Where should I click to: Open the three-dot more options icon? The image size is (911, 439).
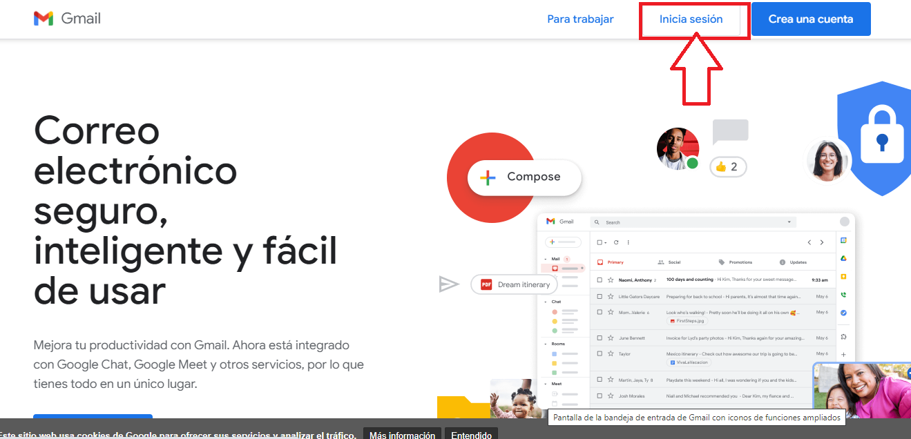tap(629, 242)
